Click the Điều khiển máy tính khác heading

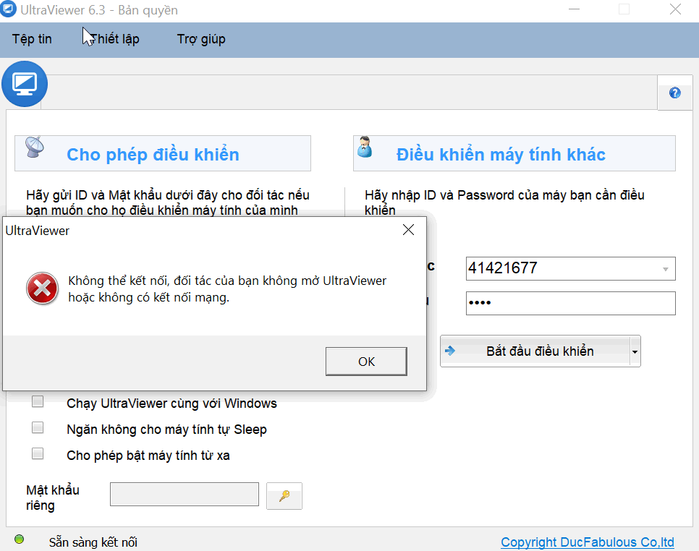coord(501,155)
